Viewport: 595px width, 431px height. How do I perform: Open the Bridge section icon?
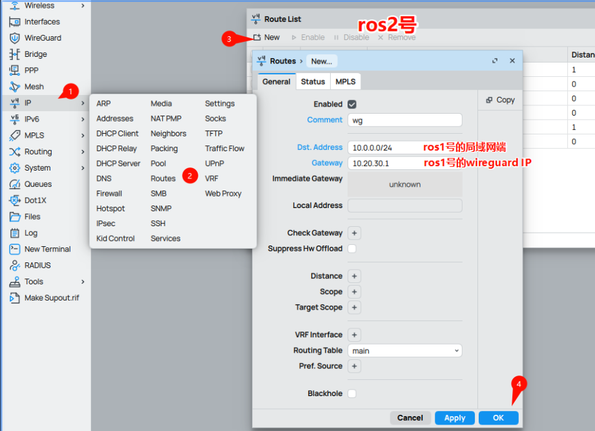coord(14,54)
